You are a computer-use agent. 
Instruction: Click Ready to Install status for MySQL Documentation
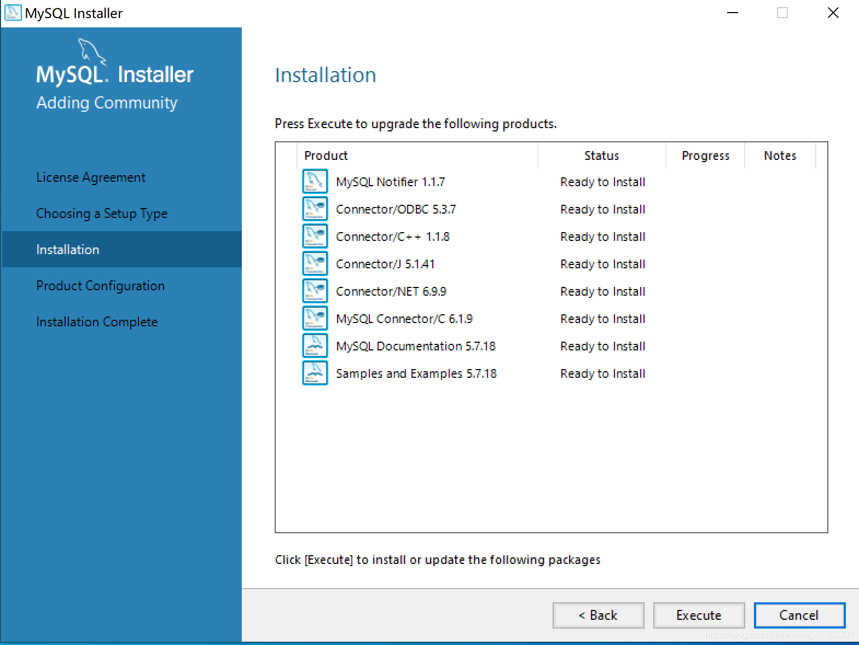click(x=603, y=346)
